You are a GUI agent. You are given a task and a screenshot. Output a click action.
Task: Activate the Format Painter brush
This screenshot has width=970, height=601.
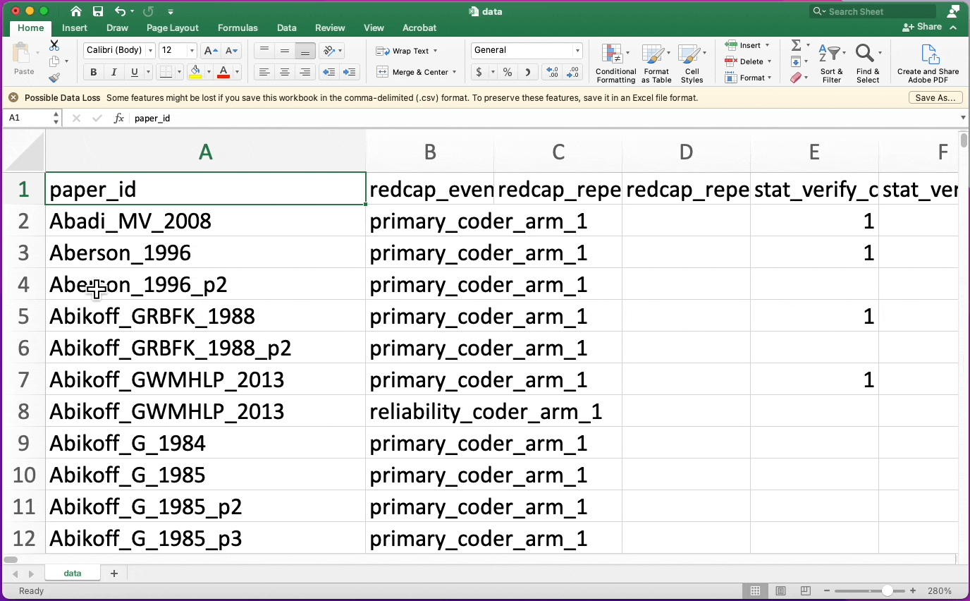pyautogui.click(x=54, y=78)
